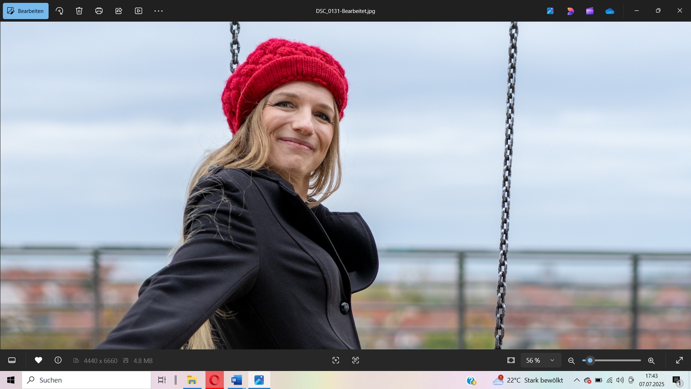Zoom out with the minus magnifier
Image resolution: width=691 pixels, height=389 pixels.
(571, 361)
